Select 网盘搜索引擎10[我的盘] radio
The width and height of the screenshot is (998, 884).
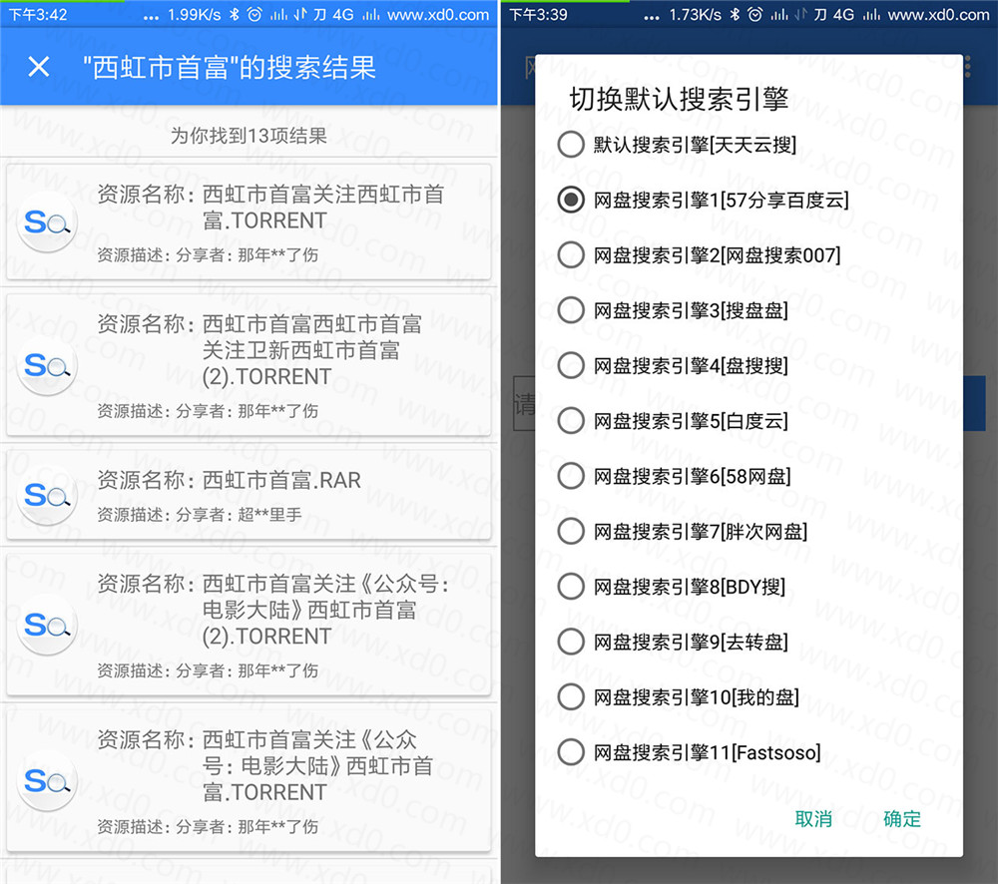pos(679,697)
